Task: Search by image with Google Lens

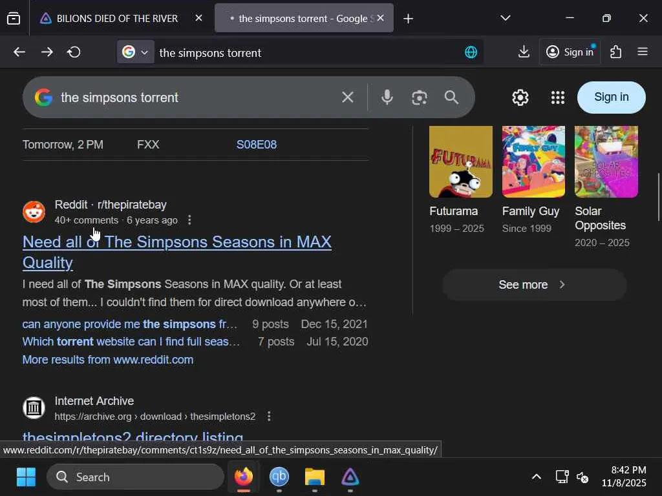Action: point(419,98)
